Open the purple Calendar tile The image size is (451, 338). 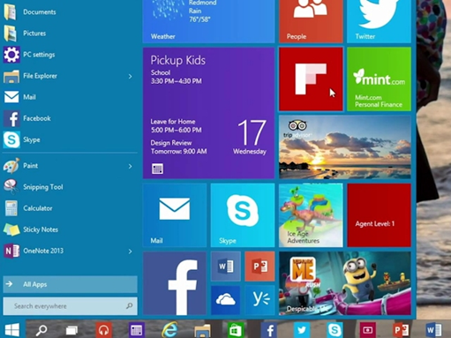pyautogui.click(x=208, y=113)
